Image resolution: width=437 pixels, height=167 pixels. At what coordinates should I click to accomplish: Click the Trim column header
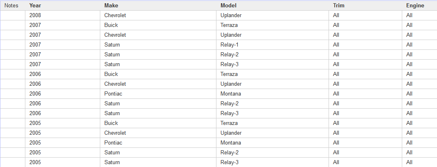(x=365, y=6)
